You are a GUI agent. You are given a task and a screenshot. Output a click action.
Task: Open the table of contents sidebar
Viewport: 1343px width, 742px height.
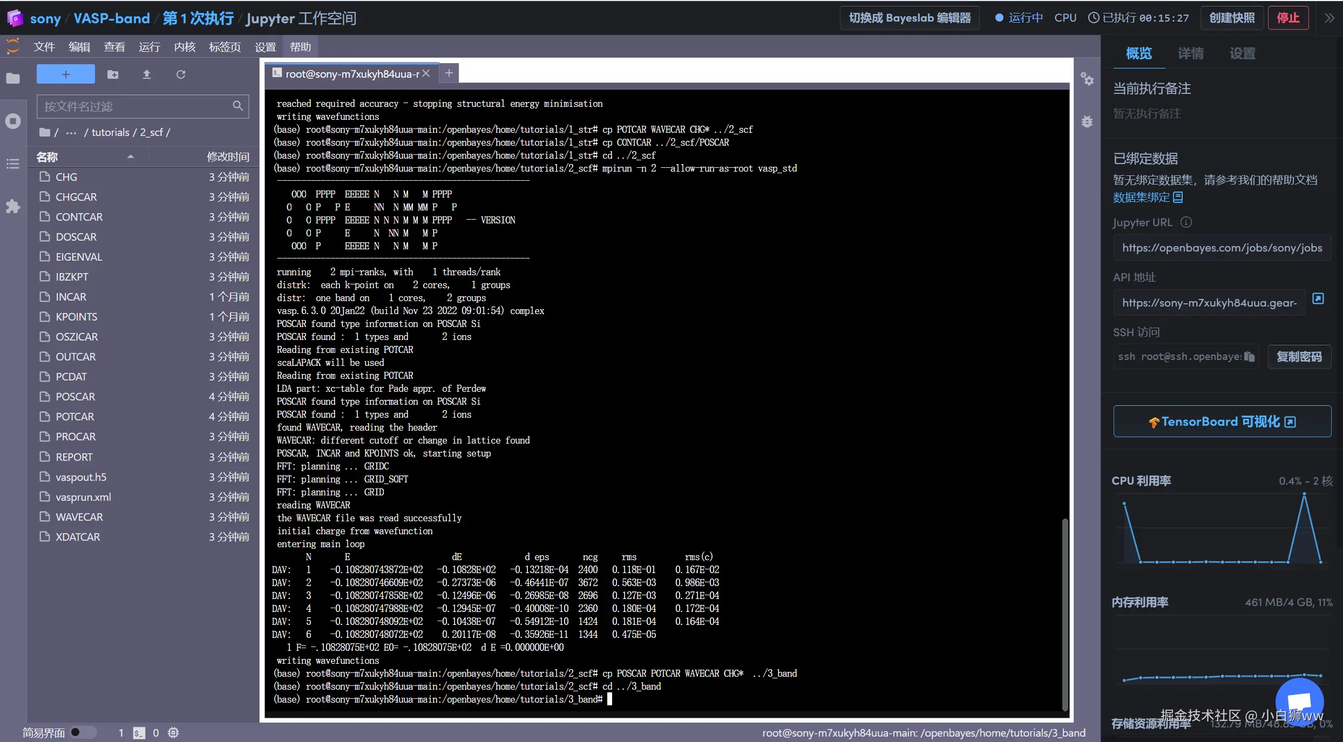[13, 164]
